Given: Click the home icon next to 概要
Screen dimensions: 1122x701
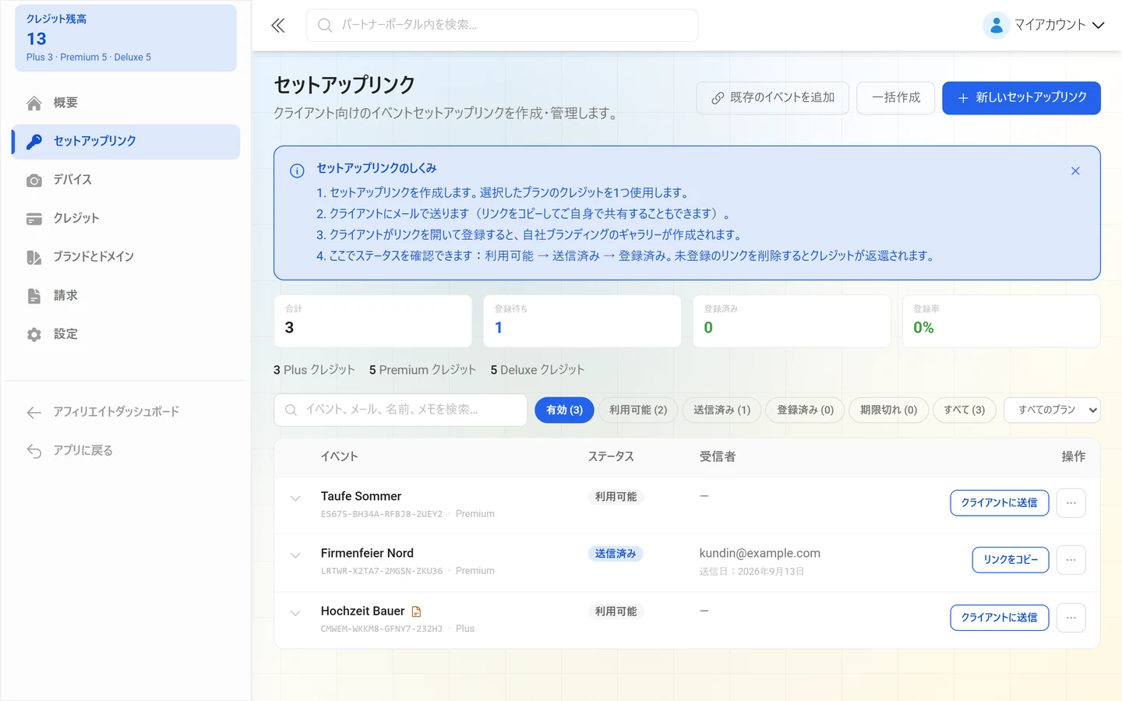Looking at the screenshot, I should 34,103.
